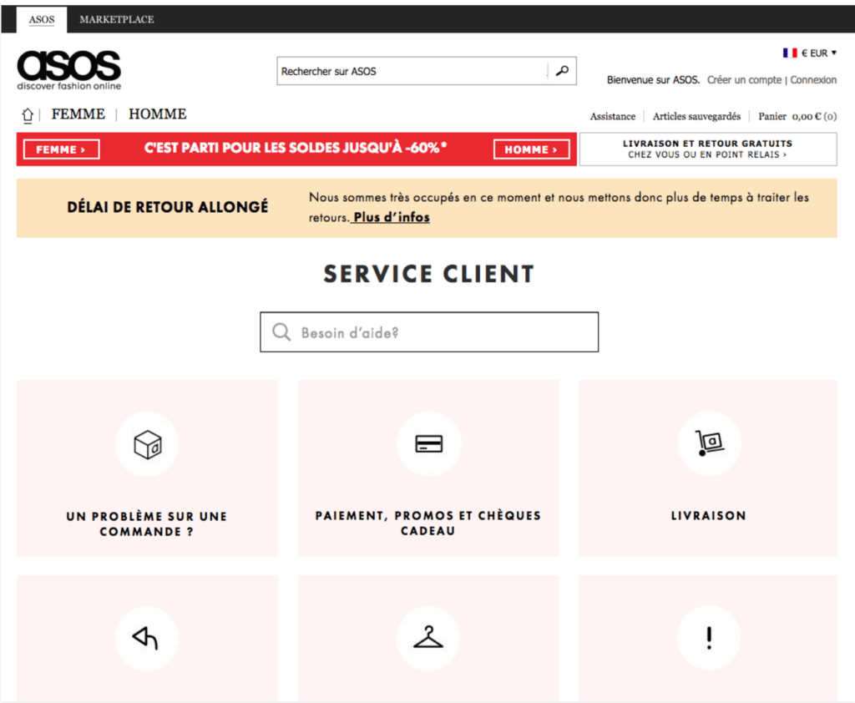
Task: Click the Besoin d'aide help search field
Action: coord(428,331)
